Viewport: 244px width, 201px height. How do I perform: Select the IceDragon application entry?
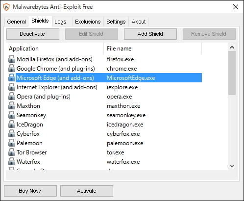[x=30, y=125]
